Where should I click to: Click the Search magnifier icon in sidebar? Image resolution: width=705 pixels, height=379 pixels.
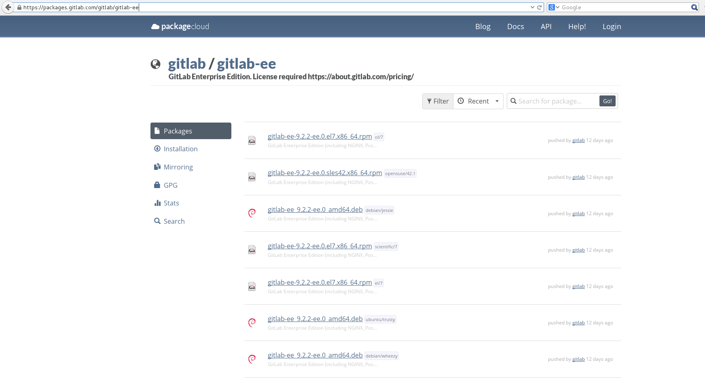pos(157,221)
